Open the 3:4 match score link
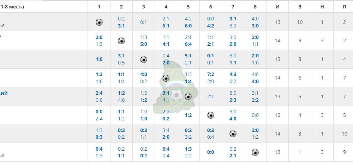Viewport: 353px width, 163px height. point(166,130)
